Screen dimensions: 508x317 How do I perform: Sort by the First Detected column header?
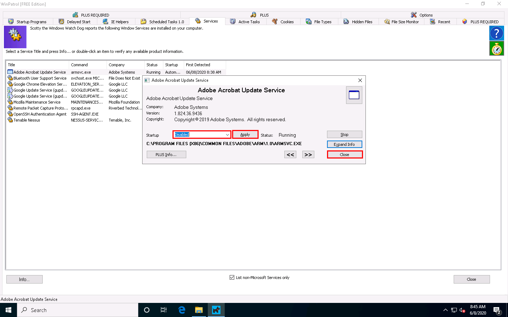[205, 65]
